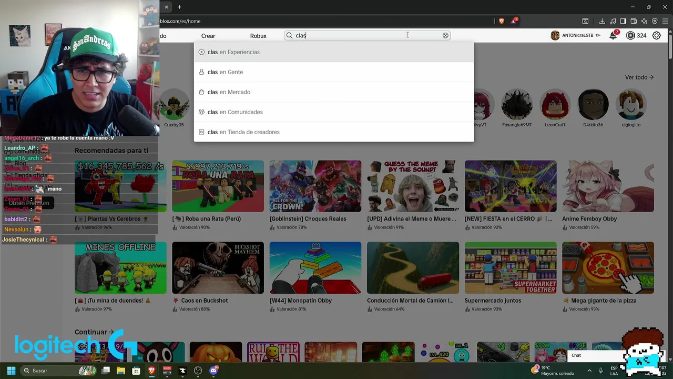673x379 pixels.
Task: Open friend Foxangle69MT's avatar
Action: (517, 105)
